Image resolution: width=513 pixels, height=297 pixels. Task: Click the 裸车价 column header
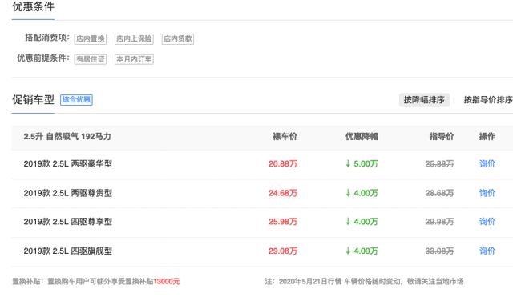[285, 137]
